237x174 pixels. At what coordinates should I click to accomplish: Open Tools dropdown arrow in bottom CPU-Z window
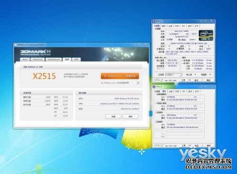pos(190,146)
